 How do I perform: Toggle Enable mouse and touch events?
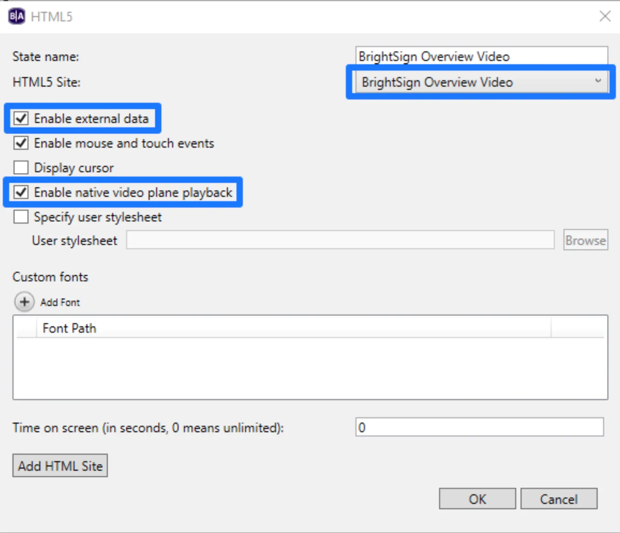(21, 143)
